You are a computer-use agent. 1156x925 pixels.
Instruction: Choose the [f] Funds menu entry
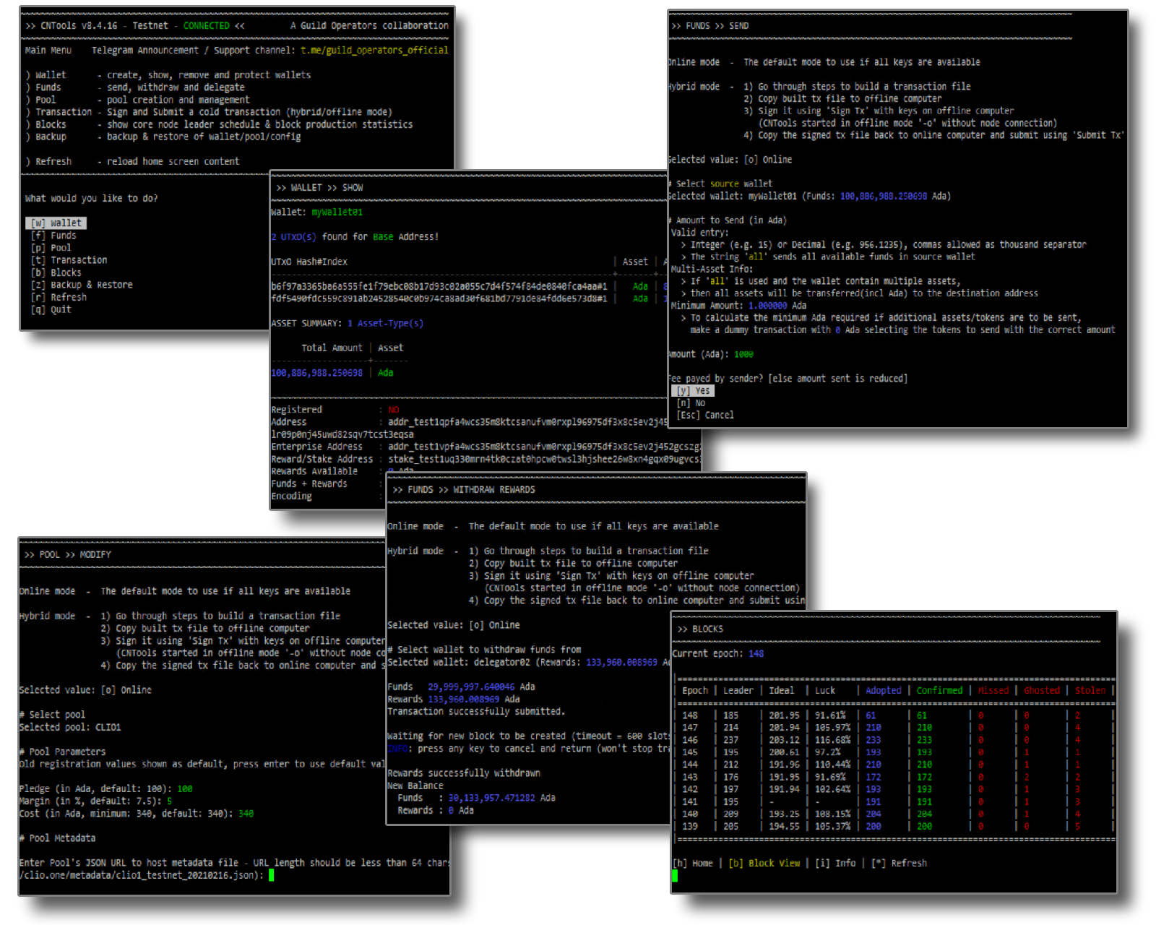coord(53,236)
